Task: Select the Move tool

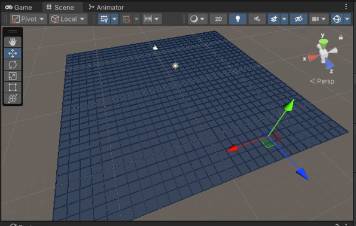Action: click(x=13, y=53)
